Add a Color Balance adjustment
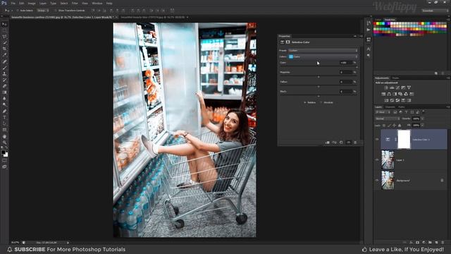This screenshot has height=254, width=451. [x=389, y=94]
